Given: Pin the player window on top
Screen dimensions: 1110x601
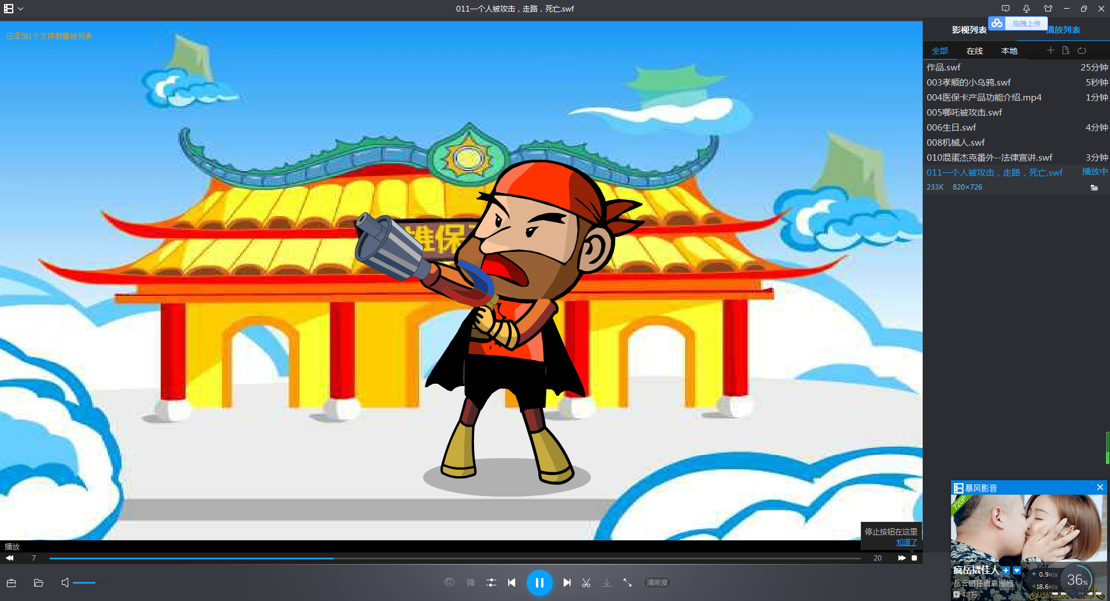Looking at the screenshot, I should [x=1026, y=9].
